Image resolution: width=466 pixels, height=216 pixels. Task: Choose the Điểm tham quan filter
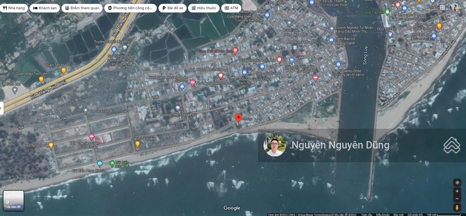coord(82,8)
